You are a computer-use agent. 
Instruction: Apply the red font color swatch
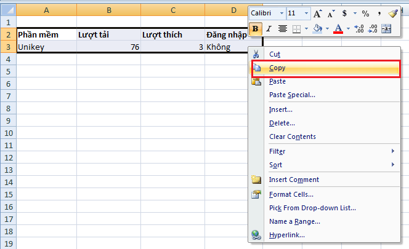(338, 28)
